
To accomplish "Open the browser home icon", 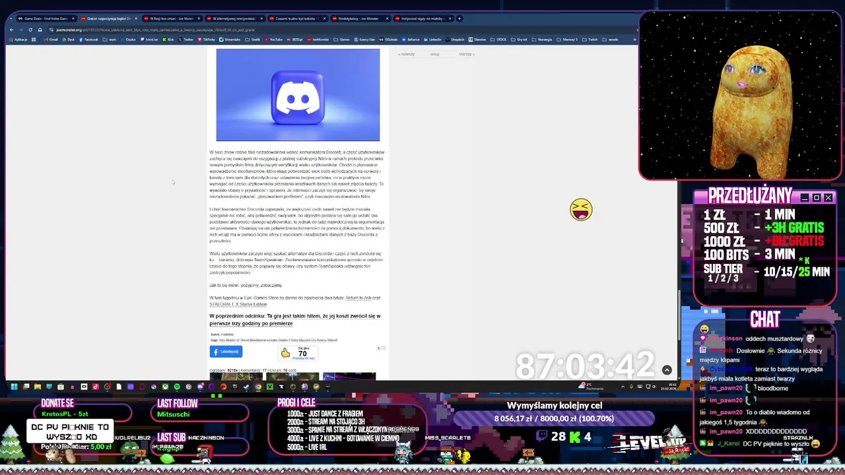I will click(x=40, y=30).
